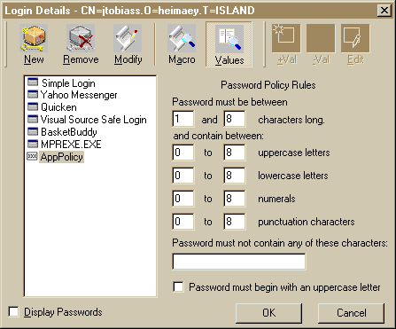The height and width of the screenshot is (329, 396).
Task: Open the Modify toolbar icon
Action: click(x=128, y=38)
